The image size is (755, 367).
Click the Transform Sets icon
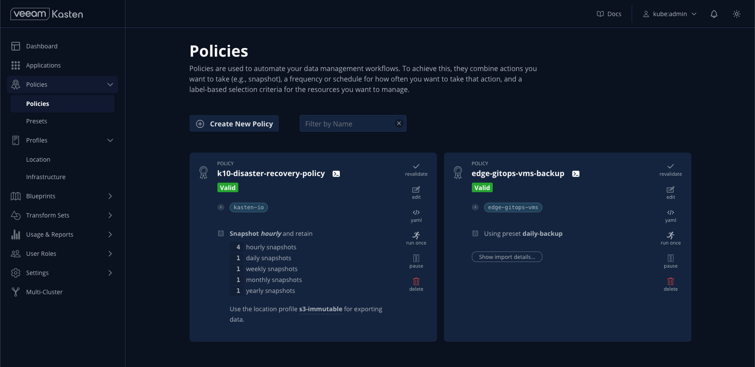pos(16,215)
